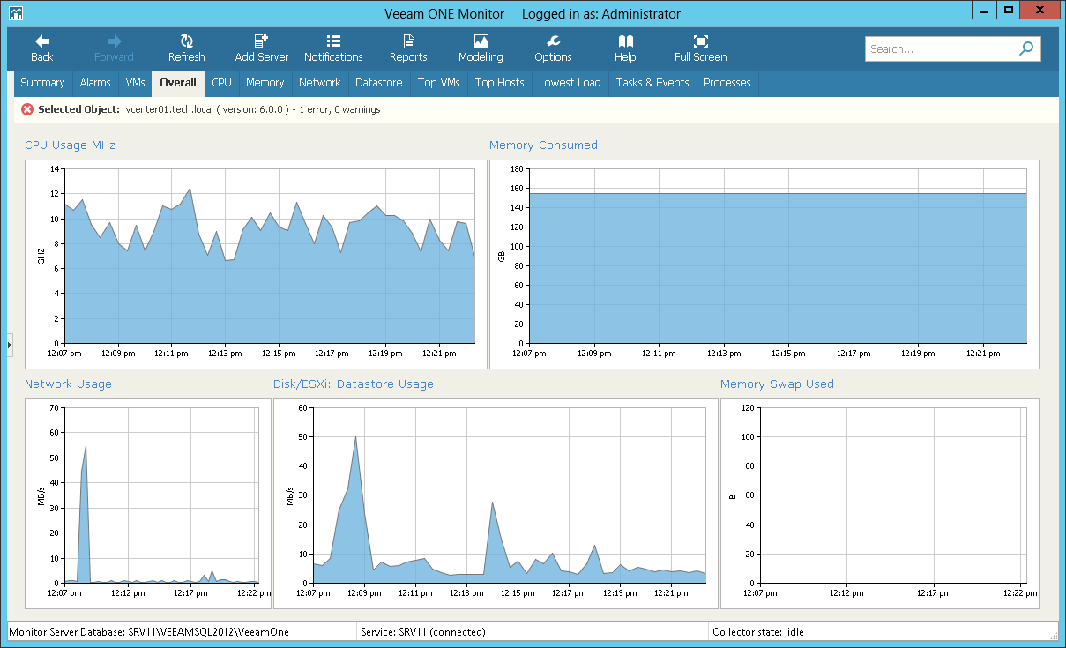Viewport: 1066px width, 648px height.
Task: Switch to the Summary tab
Action: (x=42, y=83)
